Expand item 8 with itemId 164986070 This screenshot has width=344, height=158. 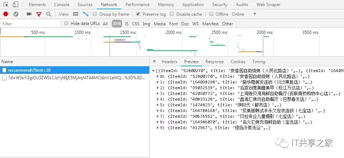pyautogui.click(x=158, y=122)
